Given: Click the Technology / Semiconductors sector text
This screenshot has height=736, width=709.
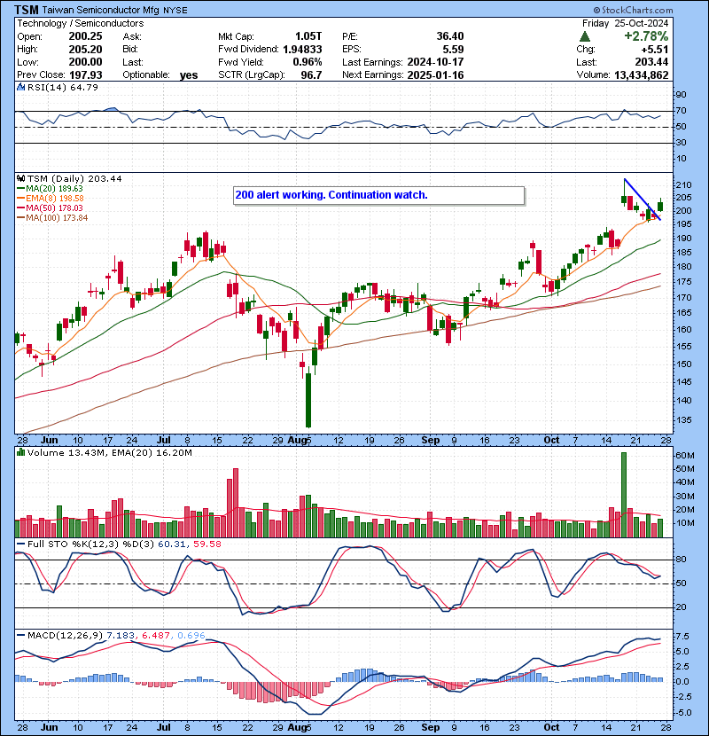Looking at the screenshot, I should tap(81, 23).
